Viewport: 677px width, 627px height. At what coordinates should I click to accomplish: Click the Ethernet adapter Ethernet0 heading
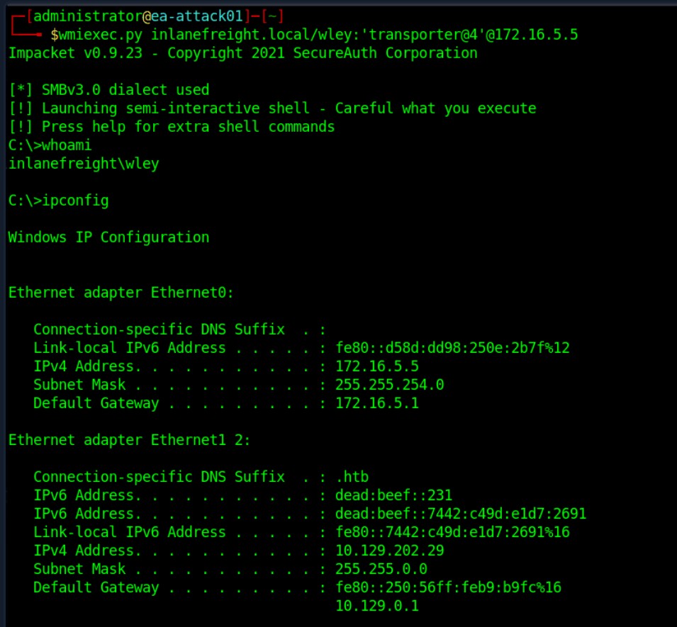click(121, 293)
